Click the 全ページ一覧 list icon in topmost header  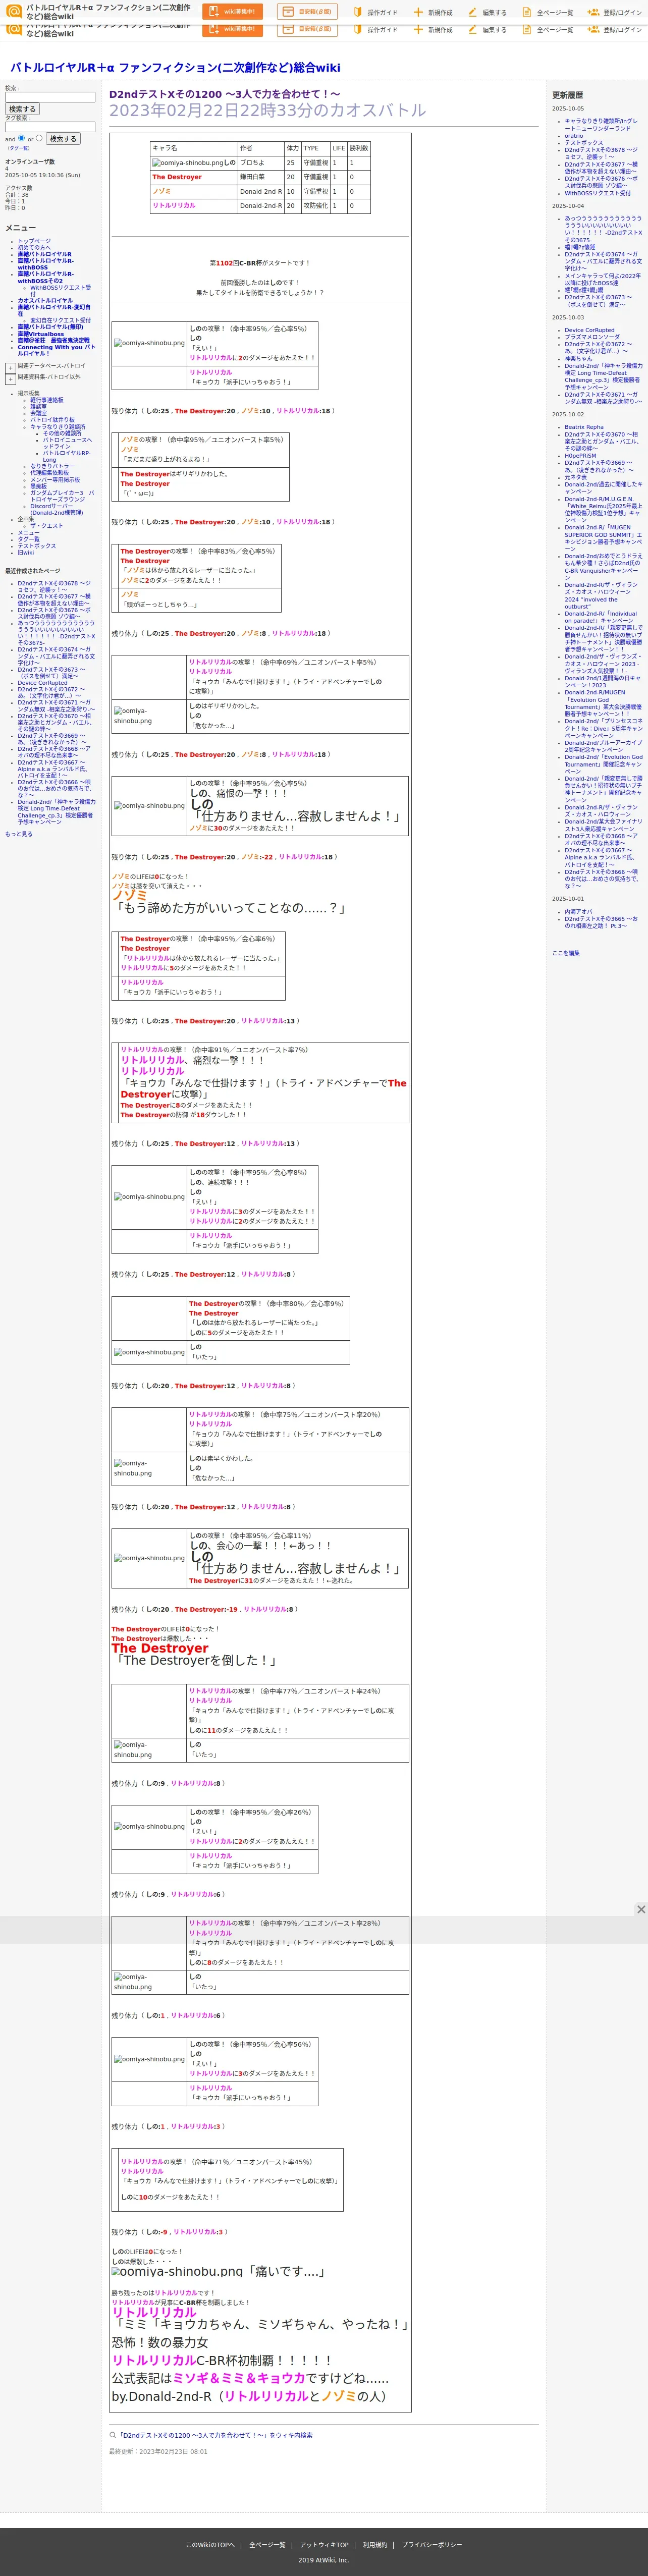(x=527, y=12)
